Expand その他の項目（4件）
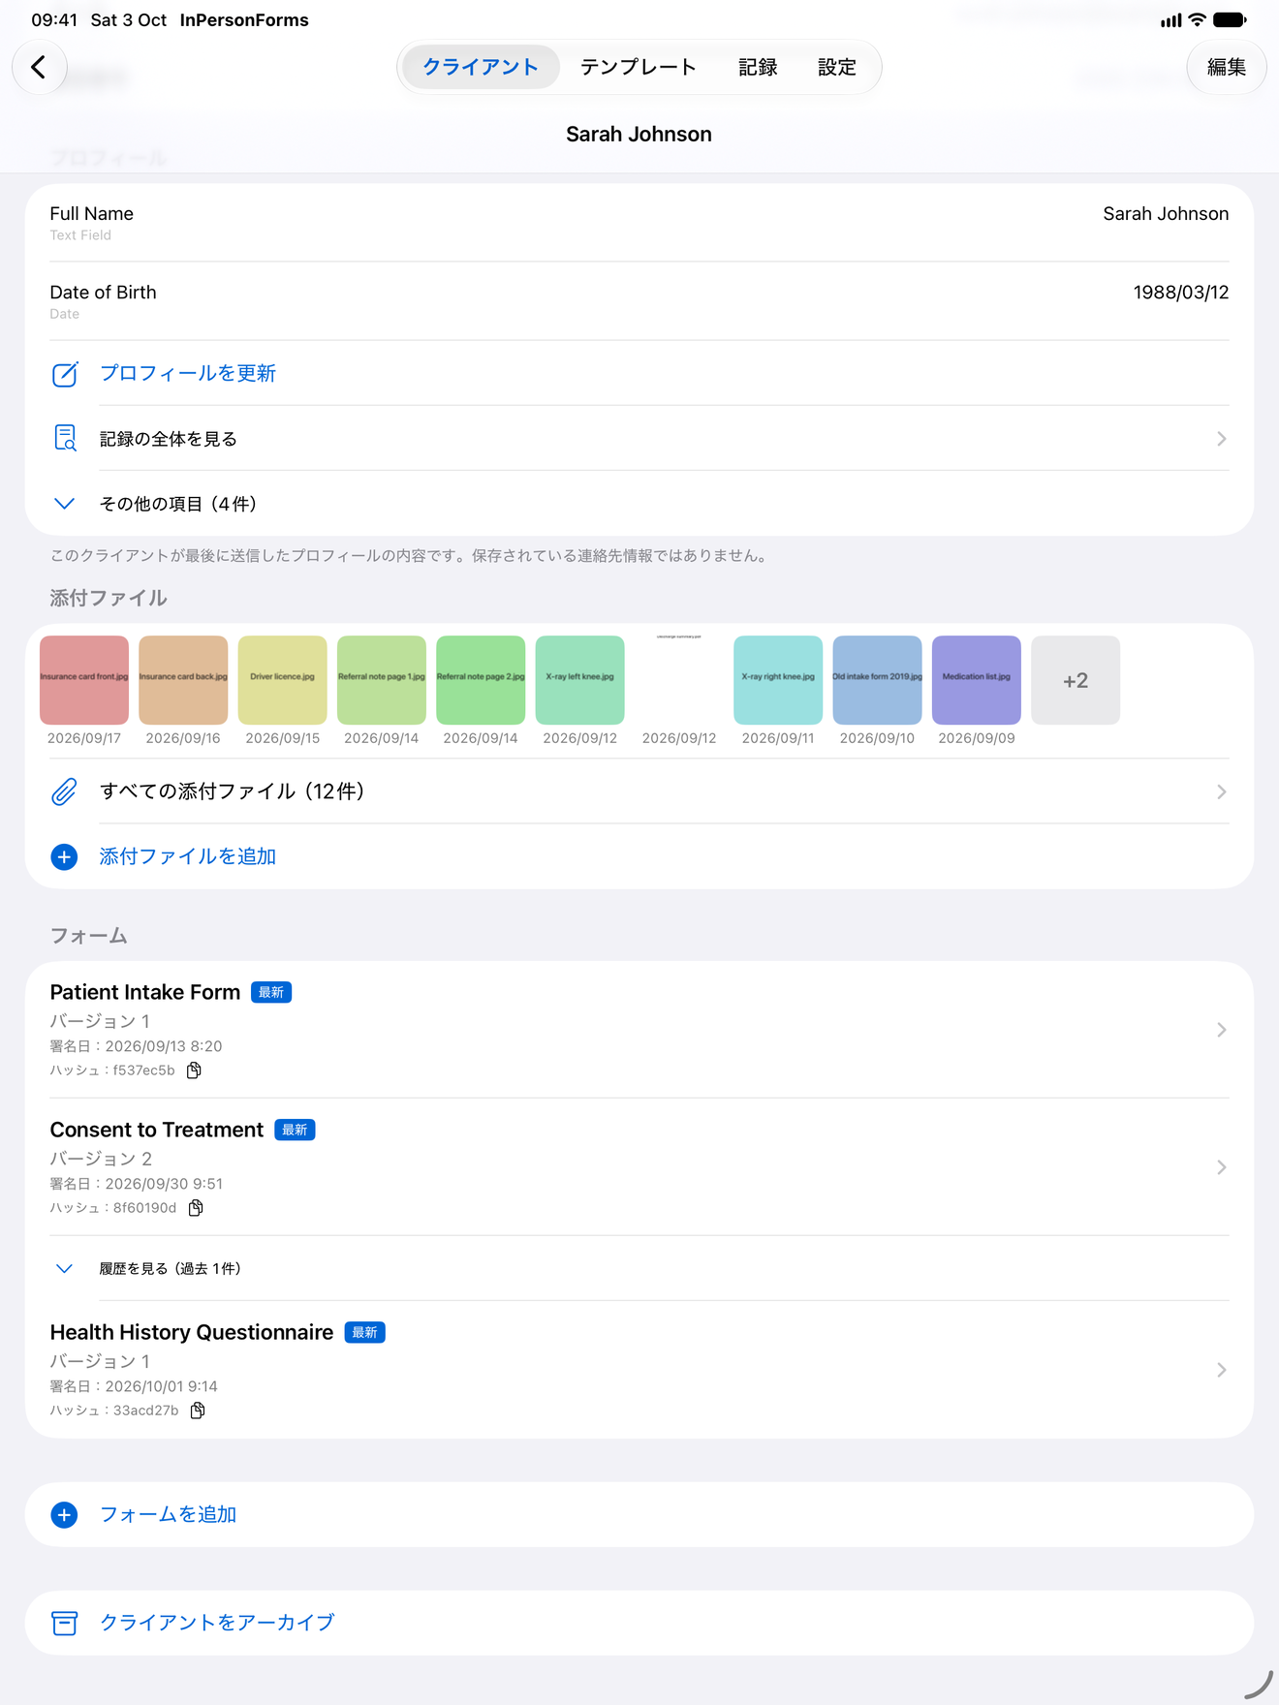This screenshot has width=1279, height=1705. 639,504
